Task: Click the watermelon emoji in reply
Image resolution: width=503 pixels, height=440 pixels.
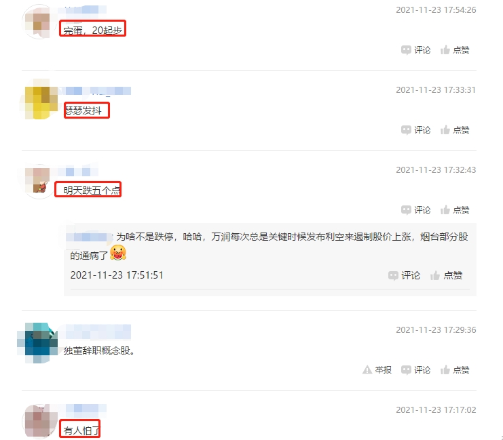Action: pos(118,252)
